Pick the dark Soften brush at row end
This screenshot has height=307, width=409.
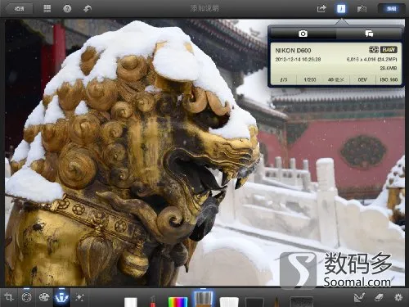point(301,302)
